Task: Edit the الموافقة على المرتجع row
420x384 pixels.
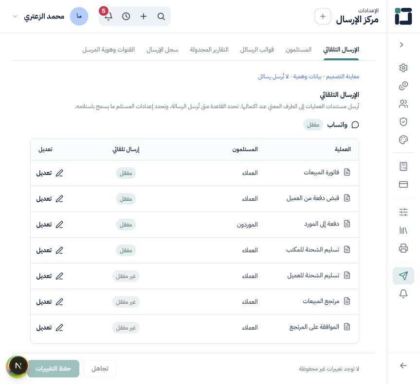Action: click(50, 328)
